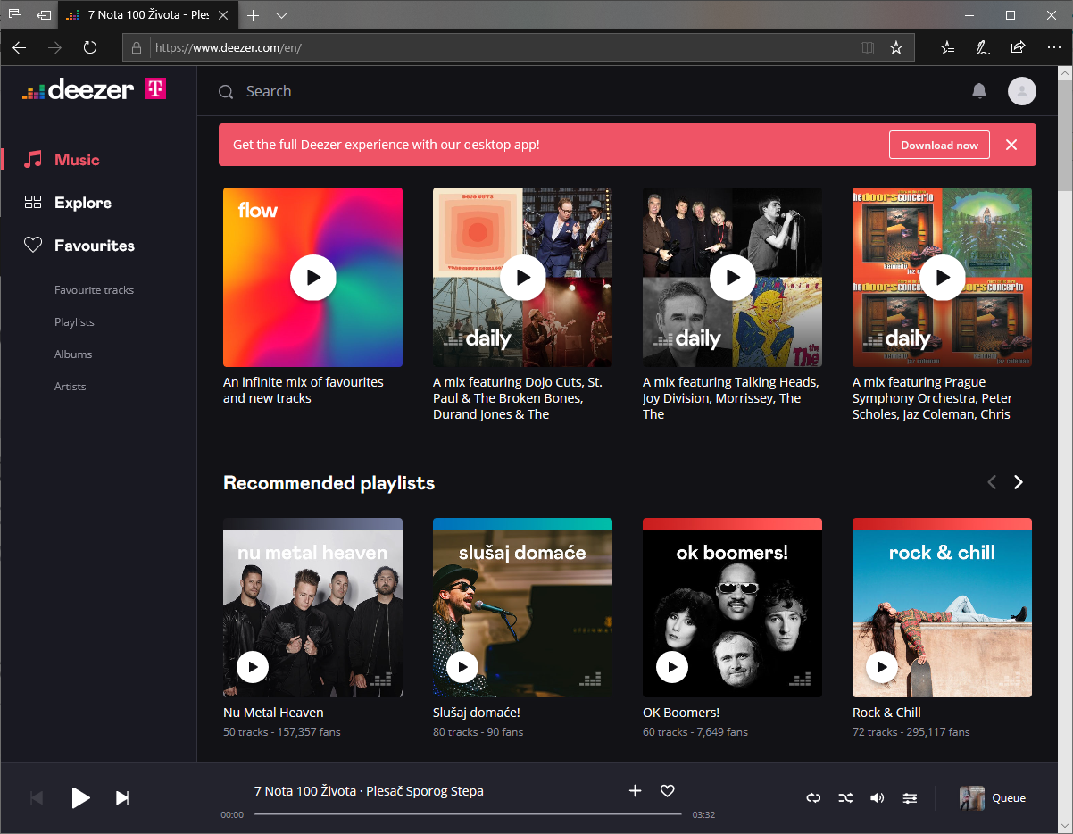The width and height of the screenshot is (1073, 834).
Task: Show previous recommended playlists
Action: point(992,482)
